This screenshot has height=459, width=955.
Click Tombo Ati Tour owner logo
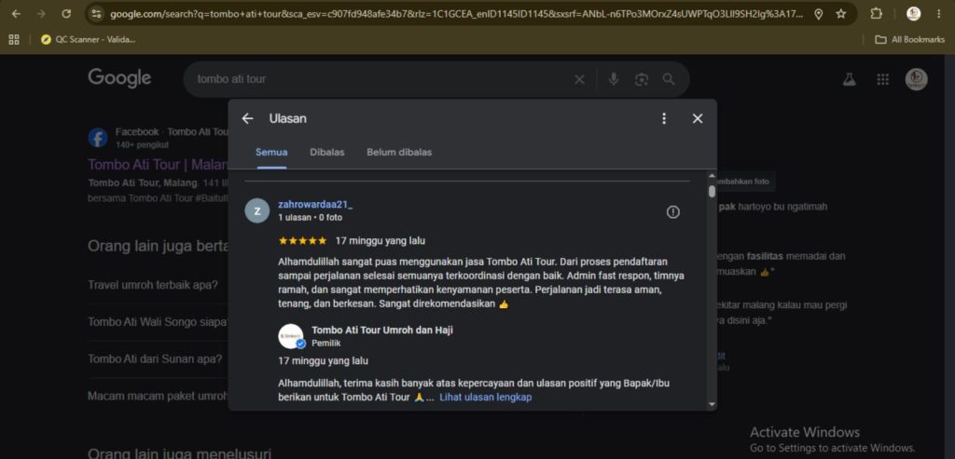291,336
